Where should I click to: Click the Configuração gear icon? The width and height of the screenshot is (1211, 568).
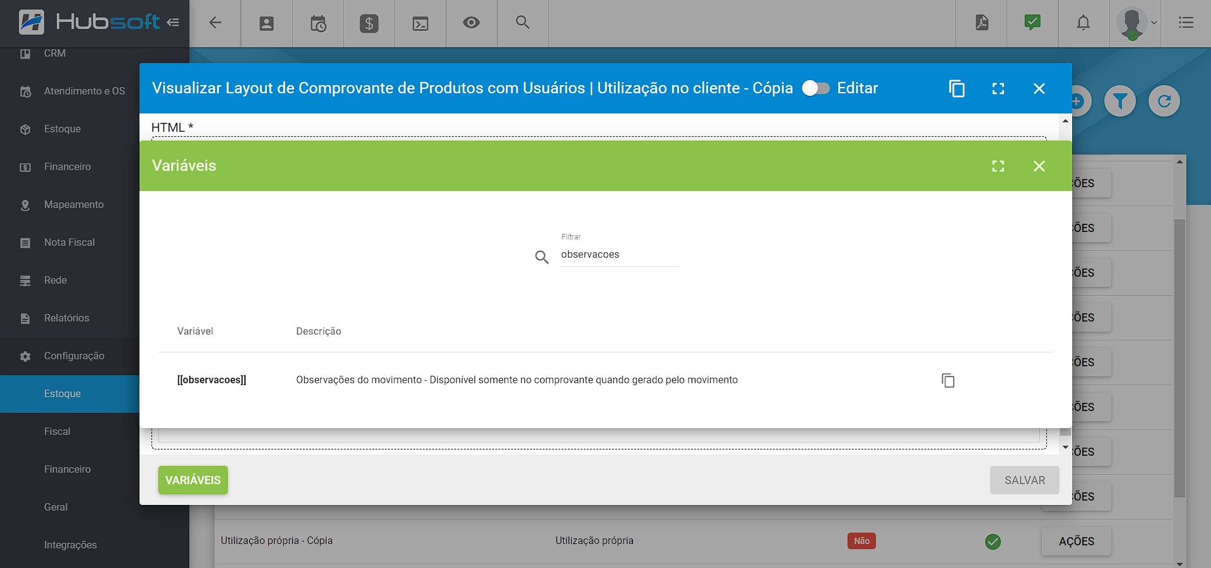[x=25, y=356]
